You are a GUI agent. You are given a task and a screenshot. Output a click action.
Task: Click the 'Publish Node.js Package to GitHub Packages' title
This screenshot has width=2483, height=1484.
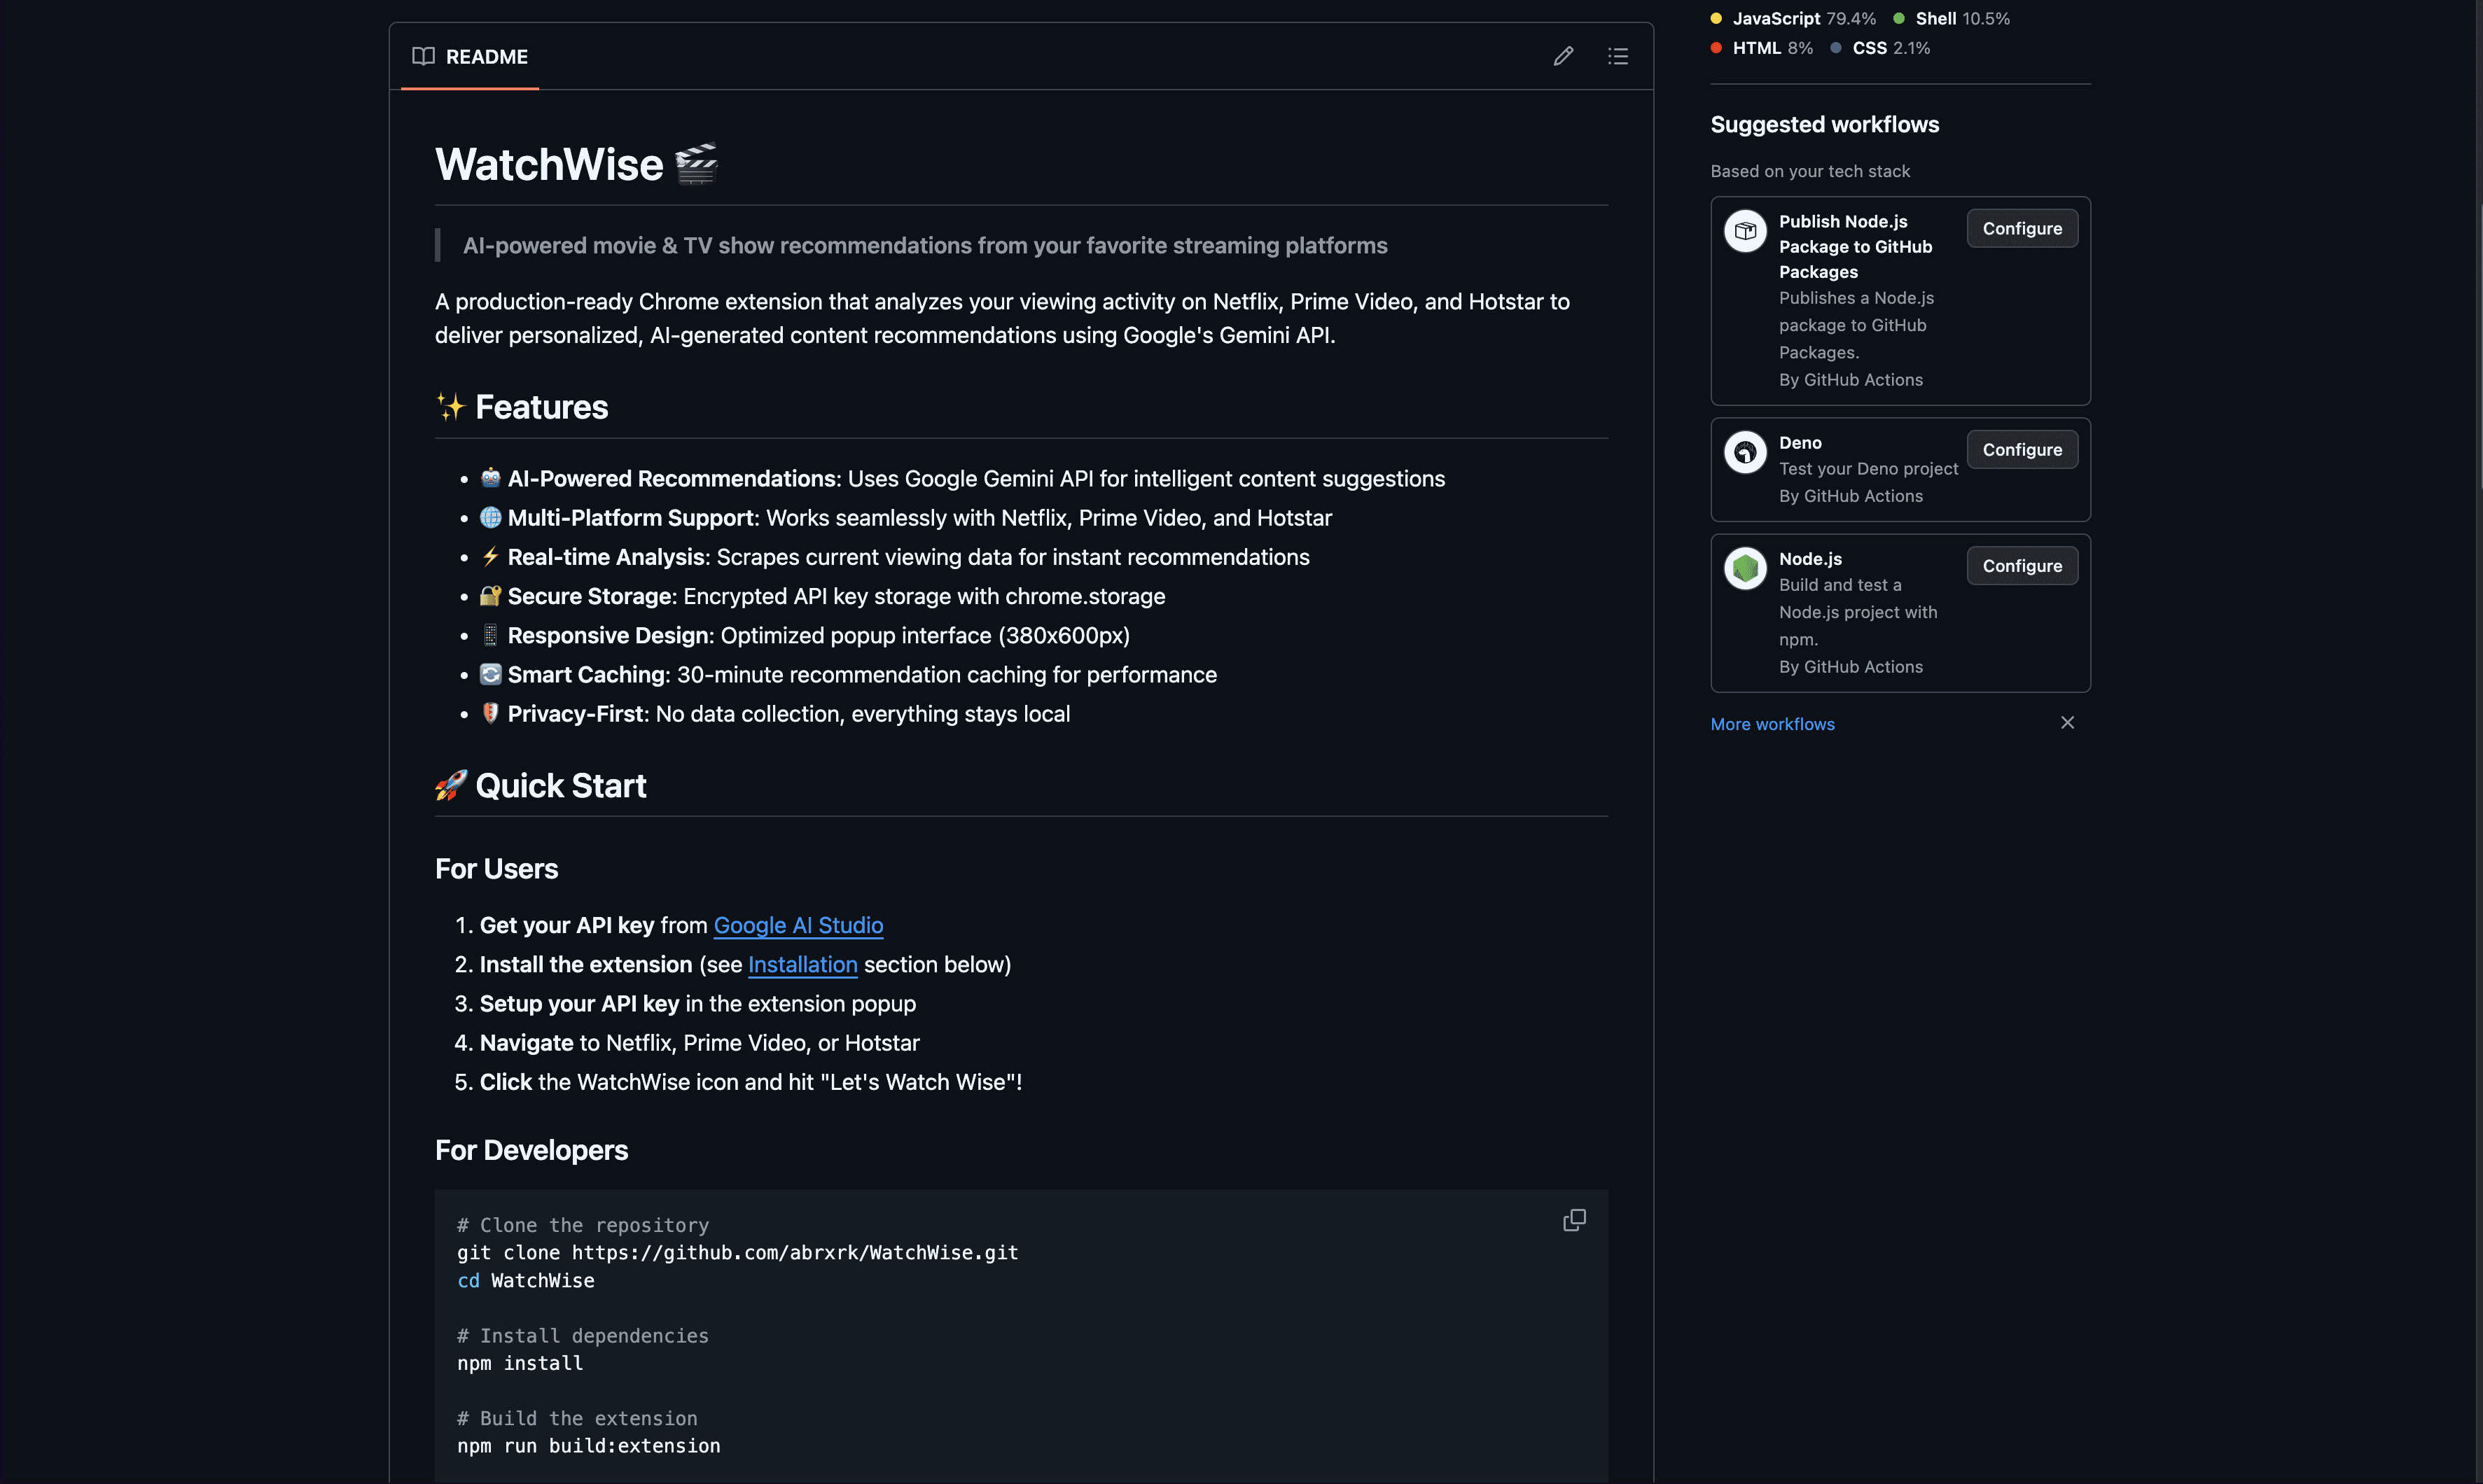click(x=1855, y=246)
